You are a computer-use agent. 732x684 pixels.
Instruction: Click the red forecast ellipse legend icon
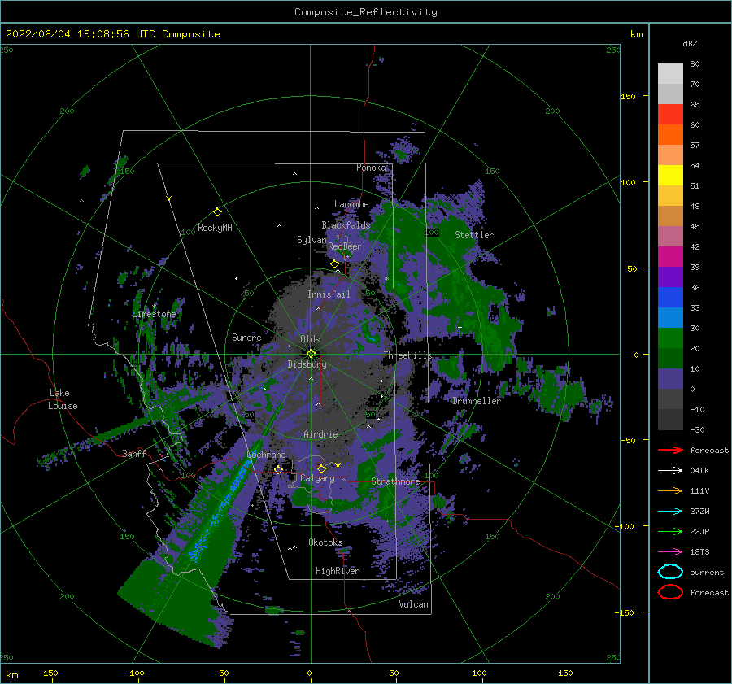tap(670, 592)
